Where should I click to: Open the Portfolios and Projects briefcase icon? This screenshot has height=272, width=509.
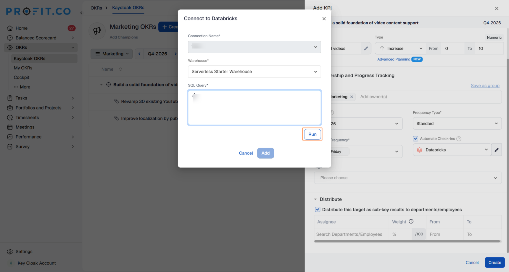point(10,108)
